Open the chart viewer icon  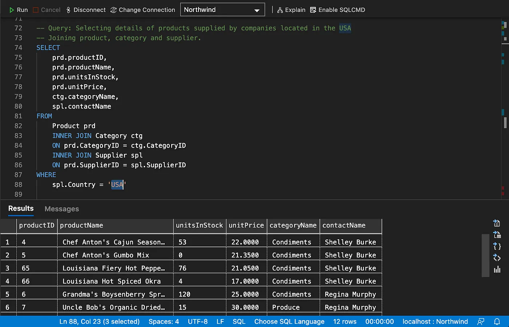tap(497, 269)
